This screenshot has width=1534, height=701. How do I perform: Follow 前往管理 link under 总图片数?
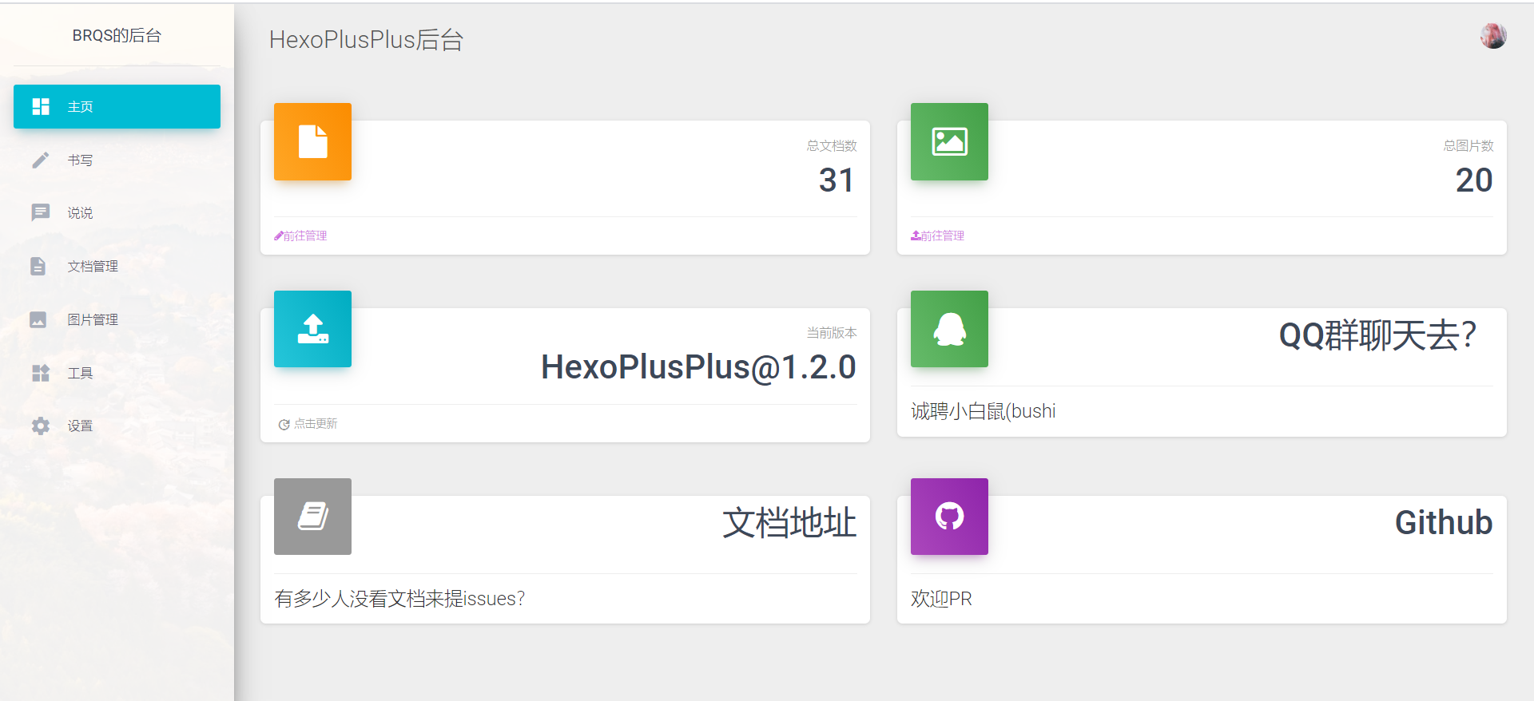(942, 236)
